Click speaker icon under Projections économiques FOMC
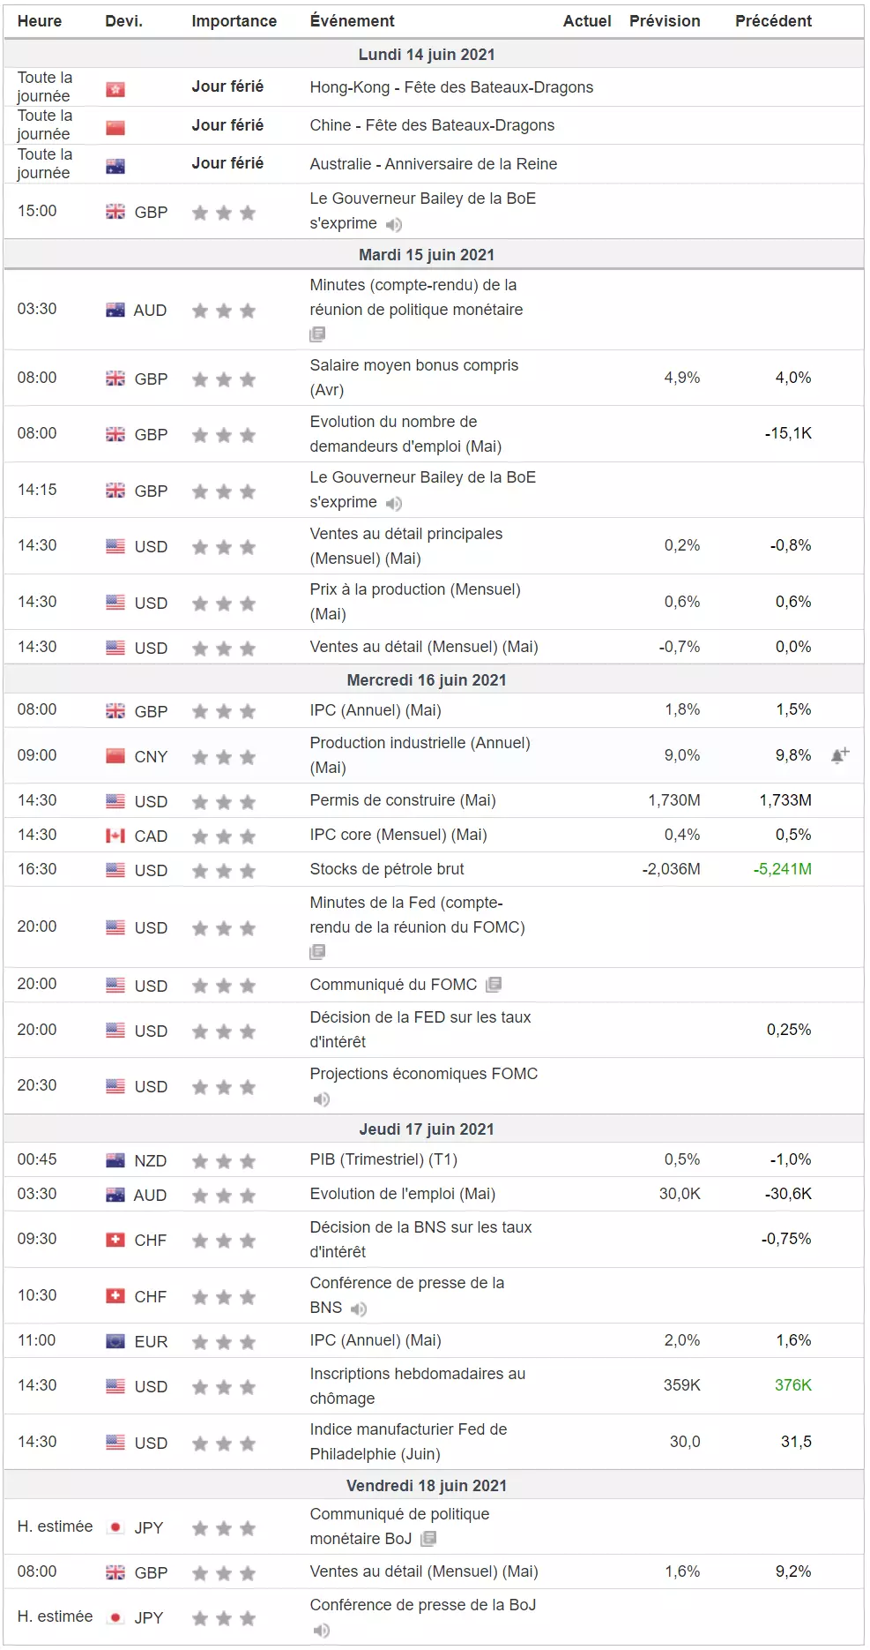 (322, 1099)
